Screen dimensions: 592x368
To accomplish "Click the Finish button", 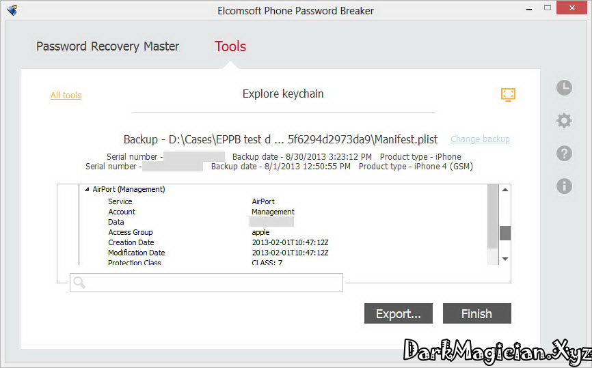I will [x=477, y=313].
